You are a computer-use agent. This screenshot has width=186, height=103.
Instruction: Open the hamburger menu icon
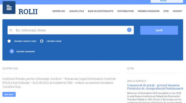click(9, 8)
